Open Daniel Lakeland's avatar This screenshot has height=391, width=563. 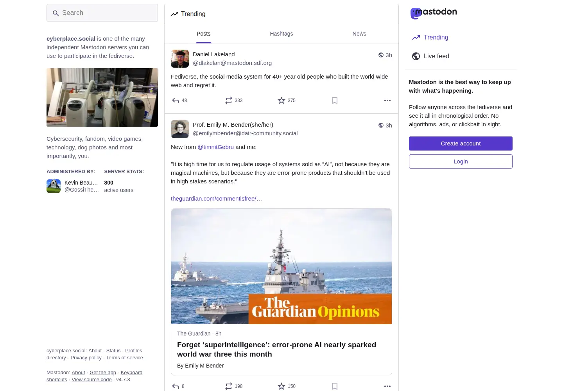click(180, 59)
